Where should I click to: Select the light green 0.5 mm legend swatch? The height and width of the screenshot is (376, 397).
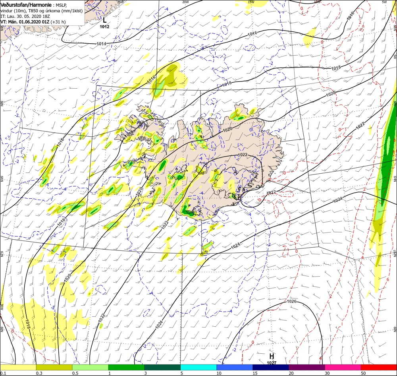tap(90, 367)
